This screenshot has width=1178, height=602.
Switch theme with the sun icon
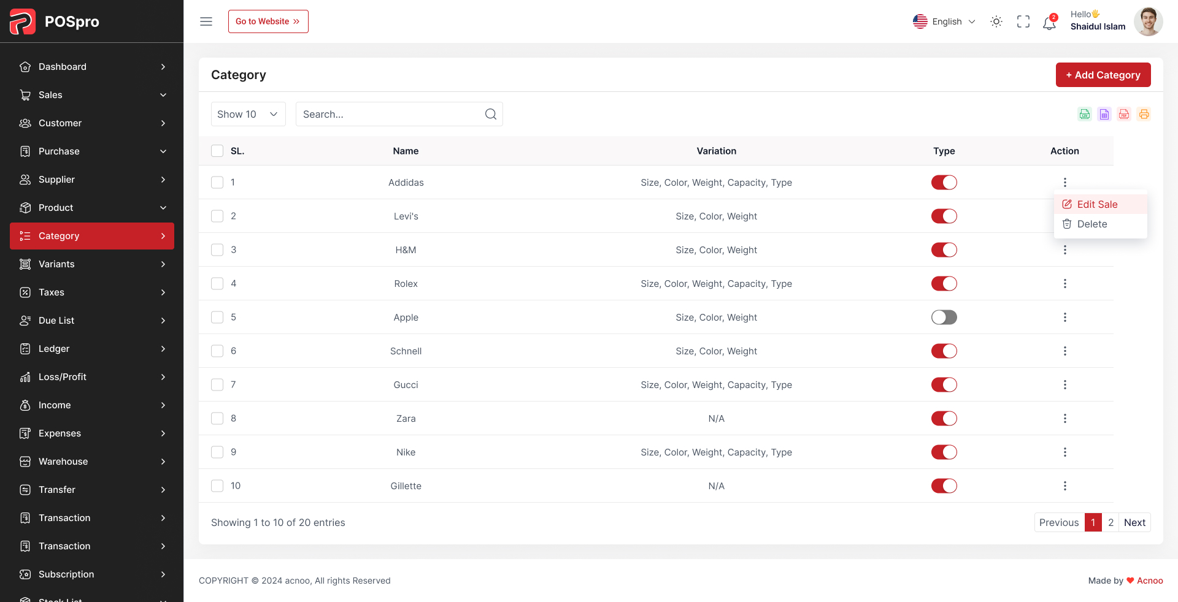[996, 22]
